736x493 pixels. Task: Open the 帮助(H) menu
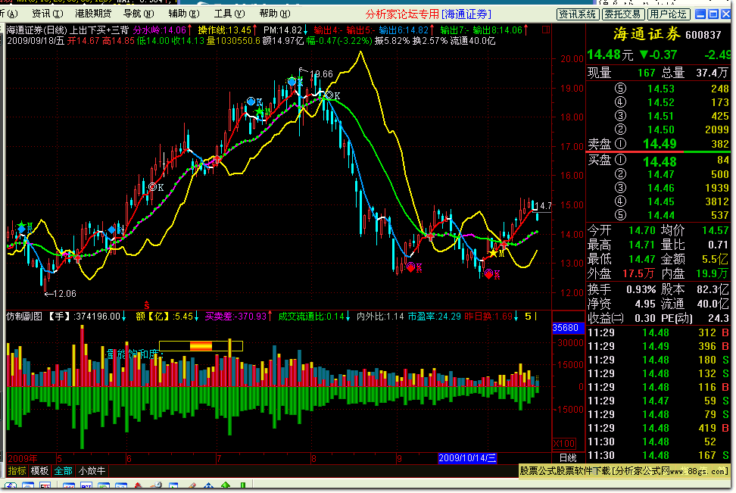point(275,14)
